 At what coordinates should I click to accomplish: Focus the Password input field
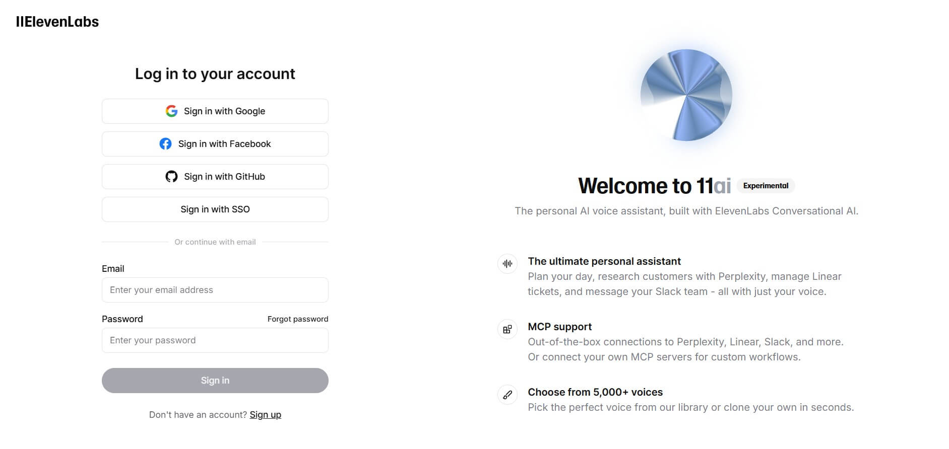coord(215,340)
